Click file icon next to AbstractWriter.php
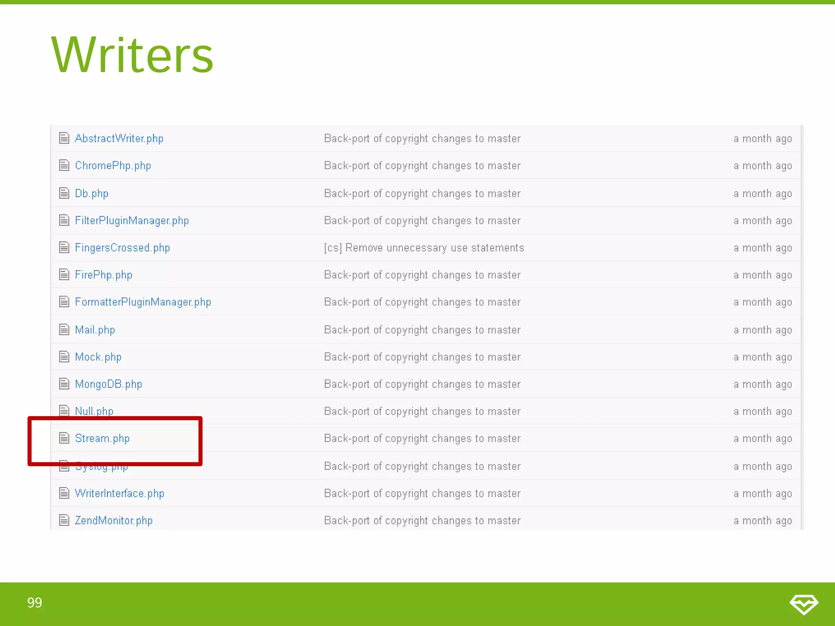Screen dimensions: 835x626 [x=64, y=138]
